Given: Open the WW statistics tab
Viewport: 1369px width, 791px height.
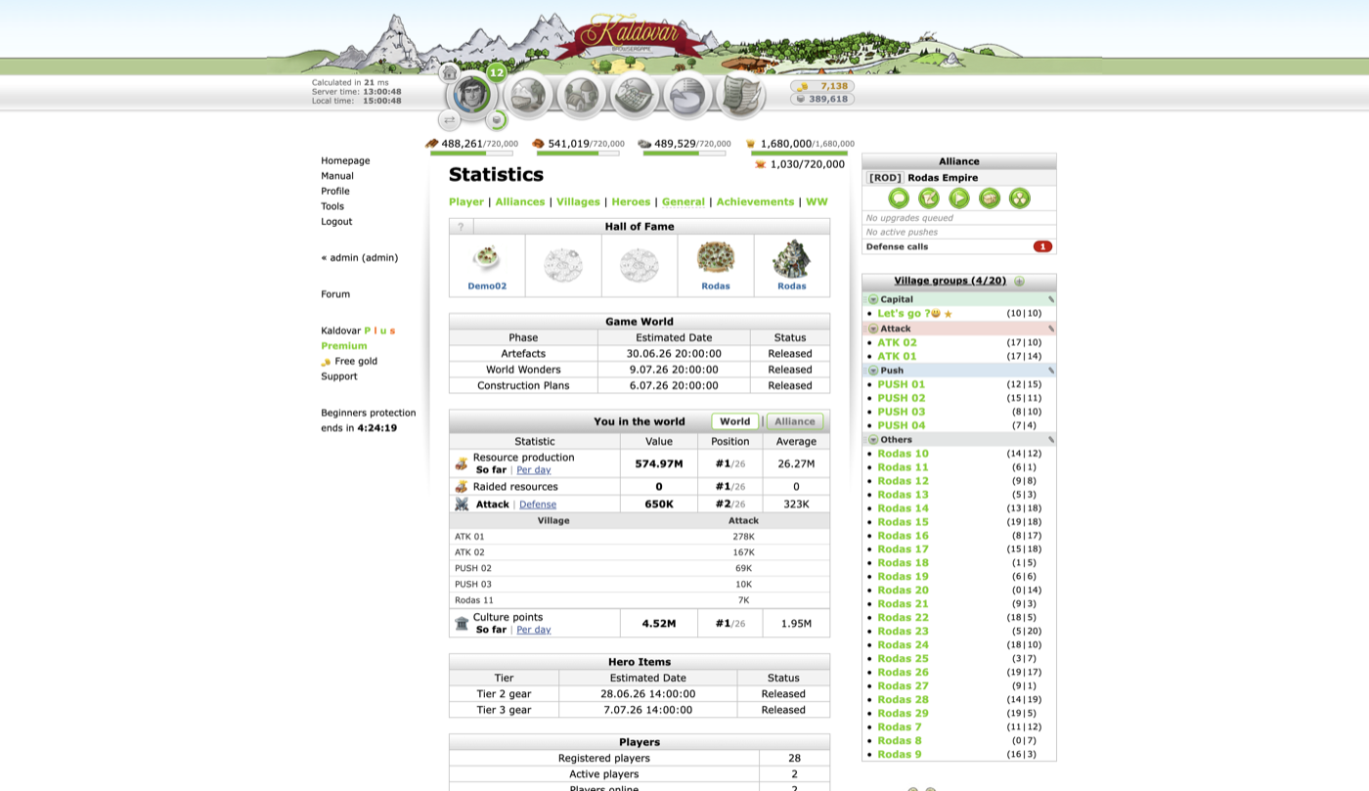Looking at the screenshot, I should tap(817, 202).
